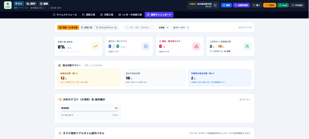Click the purple 全案件保存 button
This screenshot has height=139, width=309.
tap(241, 5)
